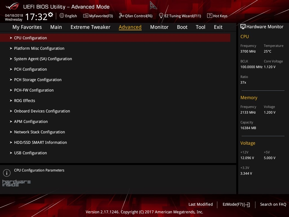Click the memory capacity value 16384 MB
The width and height of the screenshot is (289, 217).
point(248,128)
